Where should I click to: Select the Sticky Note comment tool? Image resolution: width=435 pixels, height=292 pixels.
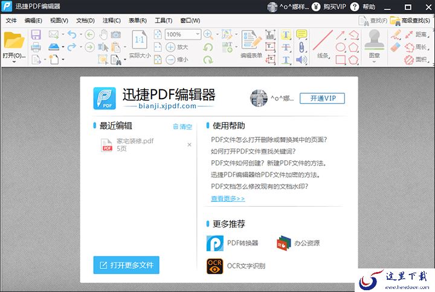(x=301, y=34)
